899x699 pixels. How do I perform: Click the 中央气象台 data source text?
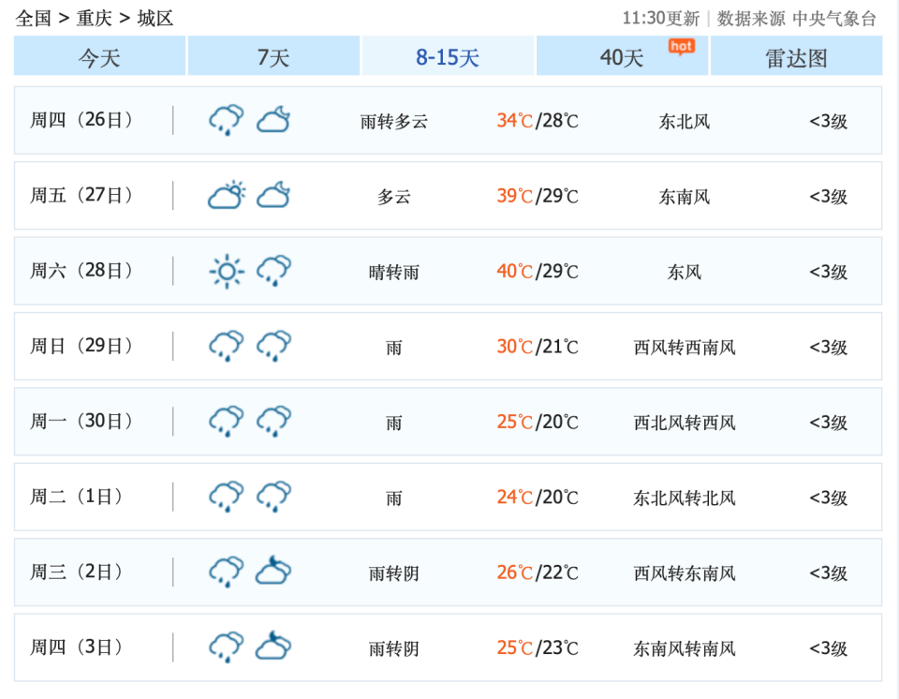[x=834, y=19]
